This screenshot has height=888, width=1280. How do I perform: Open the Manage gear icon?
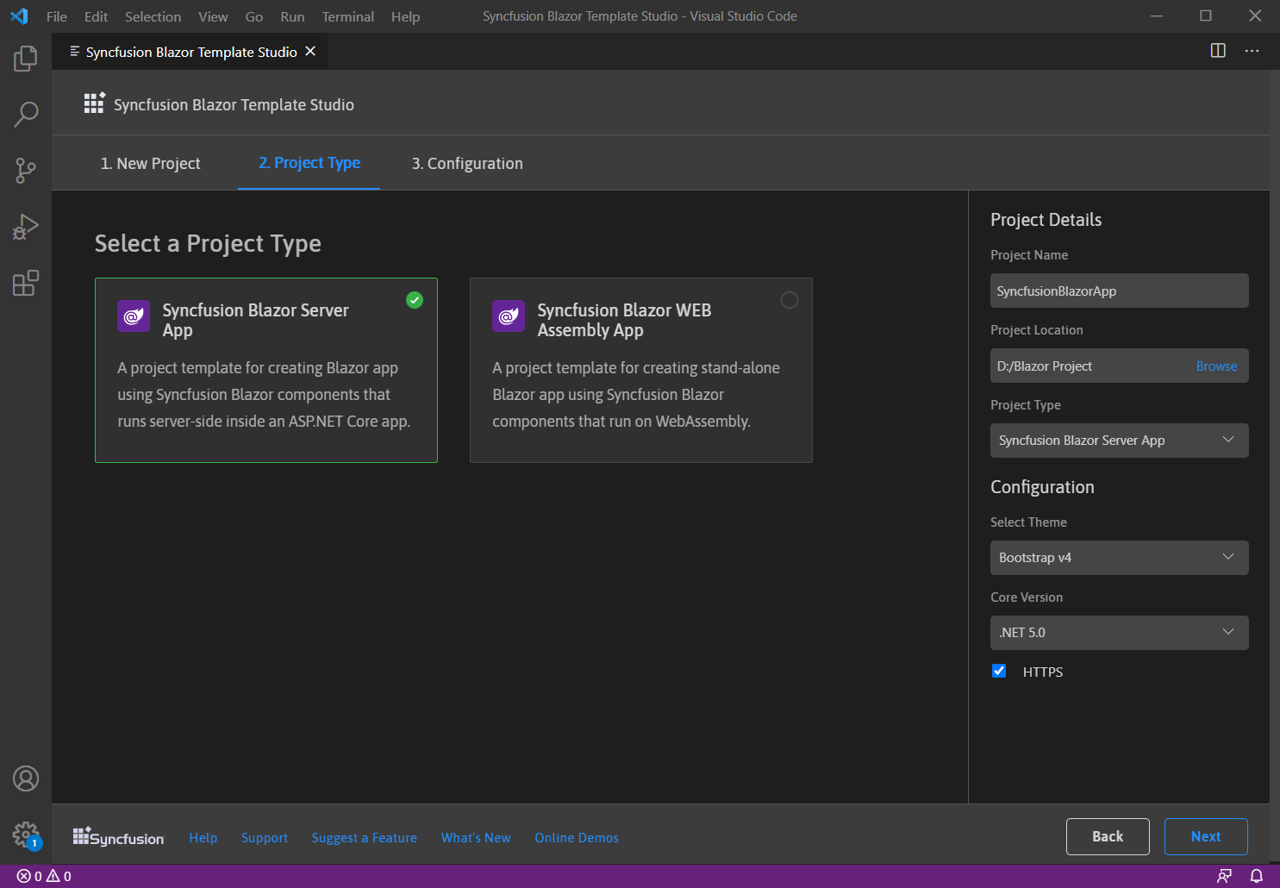coord(26,834)
